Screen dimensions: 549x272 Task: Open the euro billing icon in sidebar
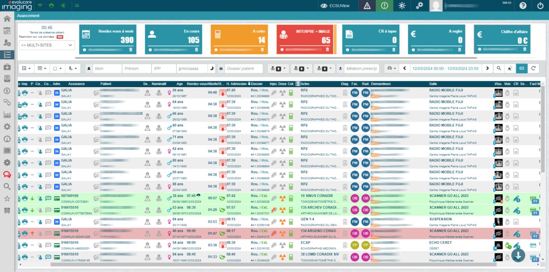6,90
